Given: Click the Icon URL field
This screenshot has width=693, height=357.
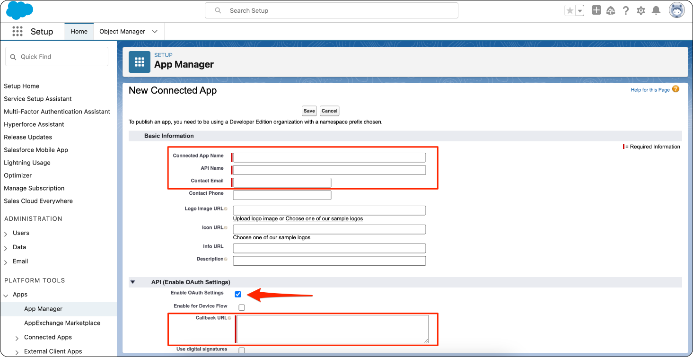Looking at the screenshot, I should [x=329, y=229].
